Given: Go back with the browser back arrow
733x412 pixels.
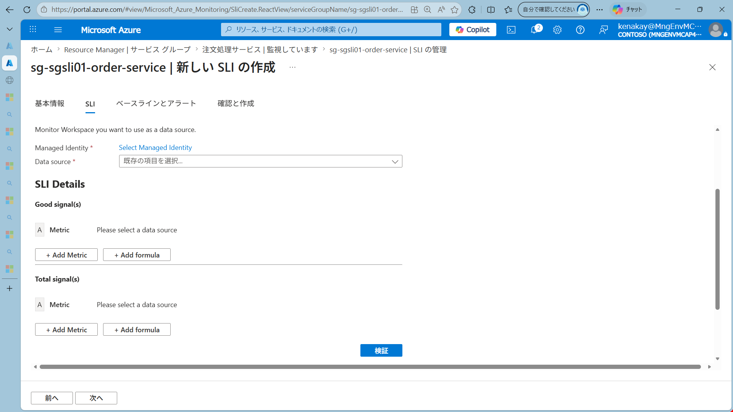Looking at the screenshot, I should [x=10, y=10].
